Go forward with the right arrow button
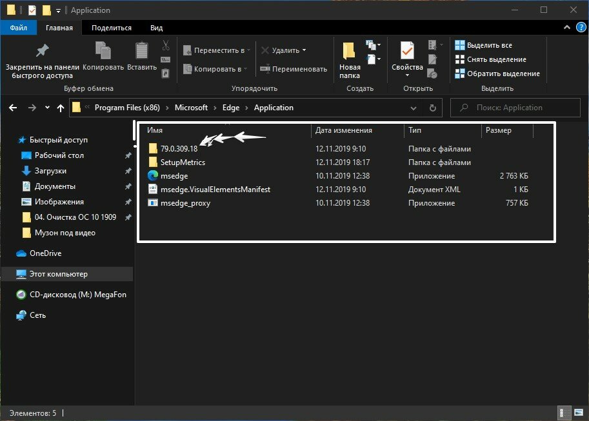The width and height of the screenshot is (589, 421). point(32,108)
